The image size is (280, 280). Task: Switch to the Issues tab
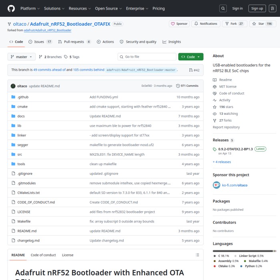pyautogui.click(x=40, y=42)
